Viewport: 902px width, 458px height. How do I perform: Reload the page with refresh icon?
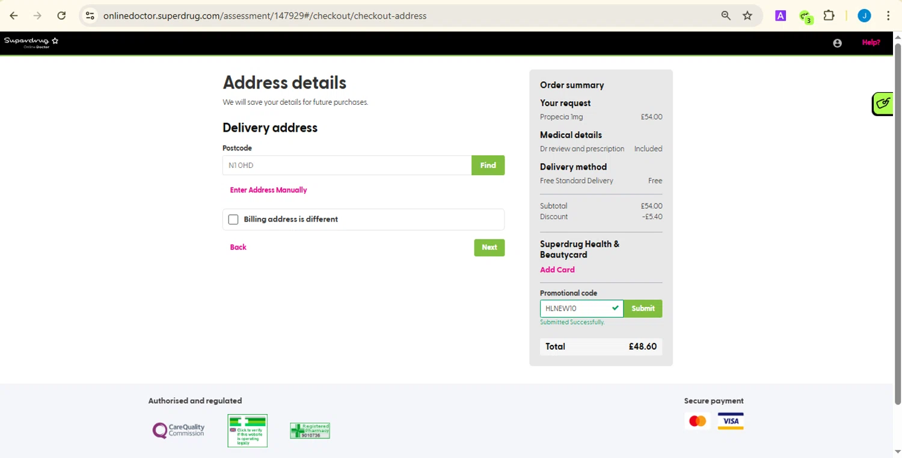(x=61, y=16)
